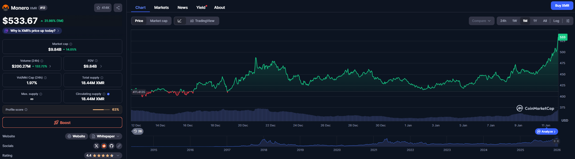575x159 pixels.
Task: Click the Market cap info icon
Action: click(71, 44)
